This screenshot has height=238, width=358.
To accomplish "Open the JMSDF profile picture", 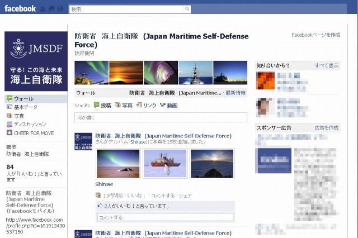I will (x=36, y=61).
